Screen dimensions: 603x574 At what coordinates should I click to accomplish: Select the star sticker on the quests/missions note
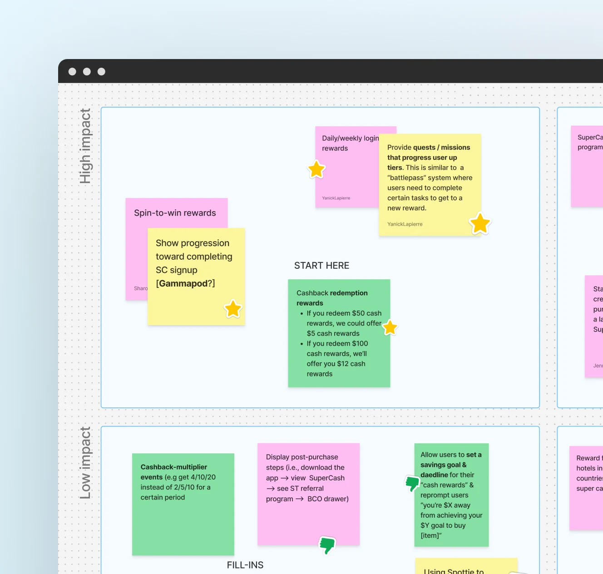[x=479, y=223]
